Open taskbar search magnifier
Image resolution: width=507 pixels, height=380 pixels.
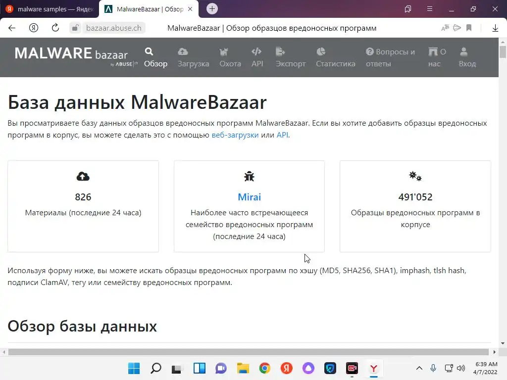pyautogui.click(x=156, y=368)
